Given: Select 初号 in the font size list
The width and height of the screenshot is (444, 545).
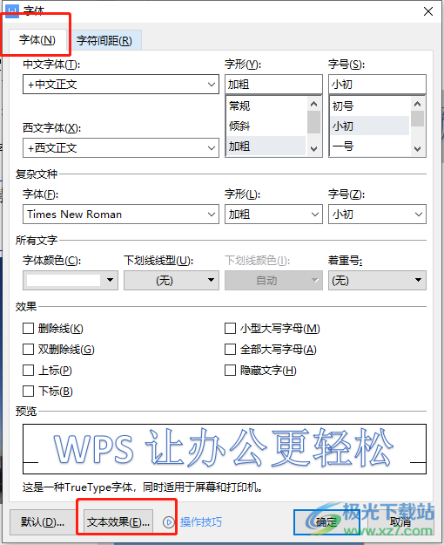Looking at the screenshot, I should tap(370, 106).
